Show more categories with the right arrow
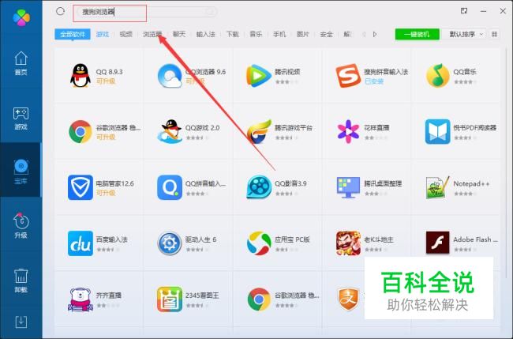The width and height of the screenshot is (513, 339). click(x=375, y=34)
